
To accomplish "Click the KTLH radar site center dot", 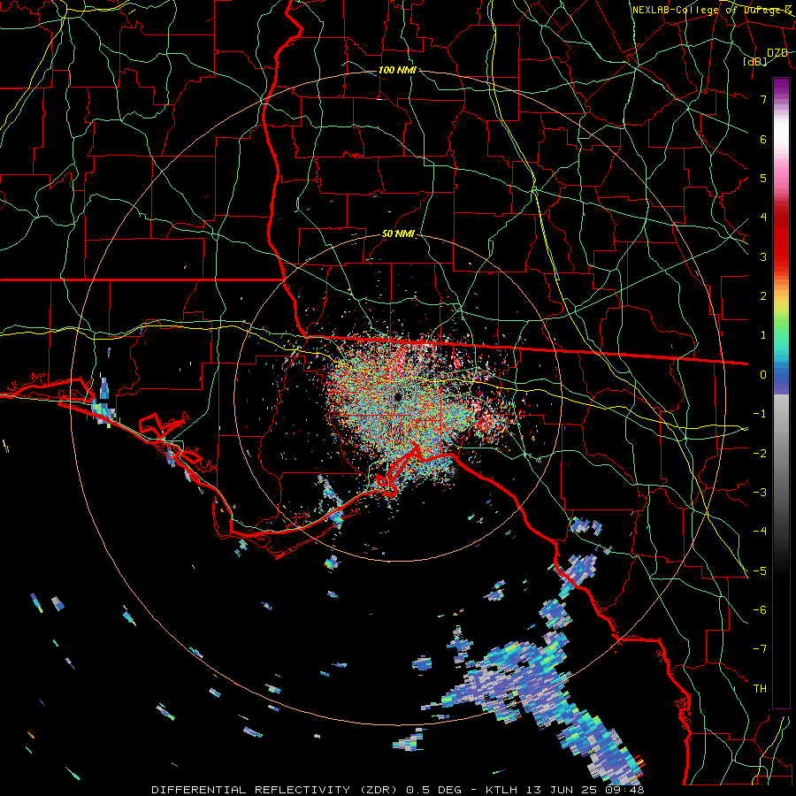I will click(398, 397).
